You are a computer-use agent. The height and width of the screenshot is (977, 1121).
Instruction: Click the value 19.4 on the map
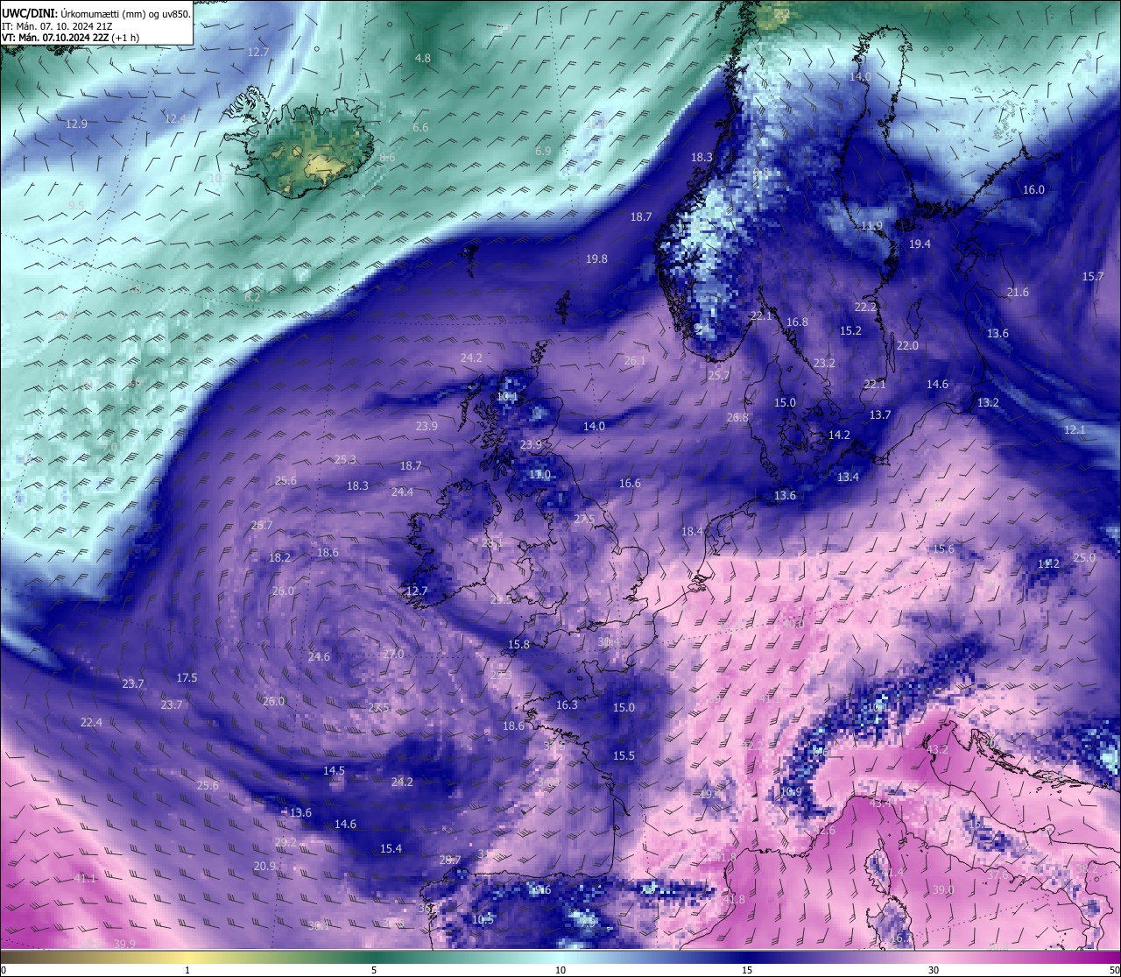click(920, 244)
